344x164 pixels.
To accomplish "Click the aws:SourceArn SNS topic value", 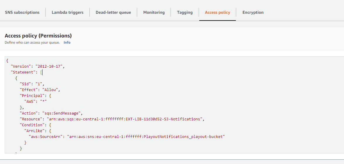I will [146, 137].
